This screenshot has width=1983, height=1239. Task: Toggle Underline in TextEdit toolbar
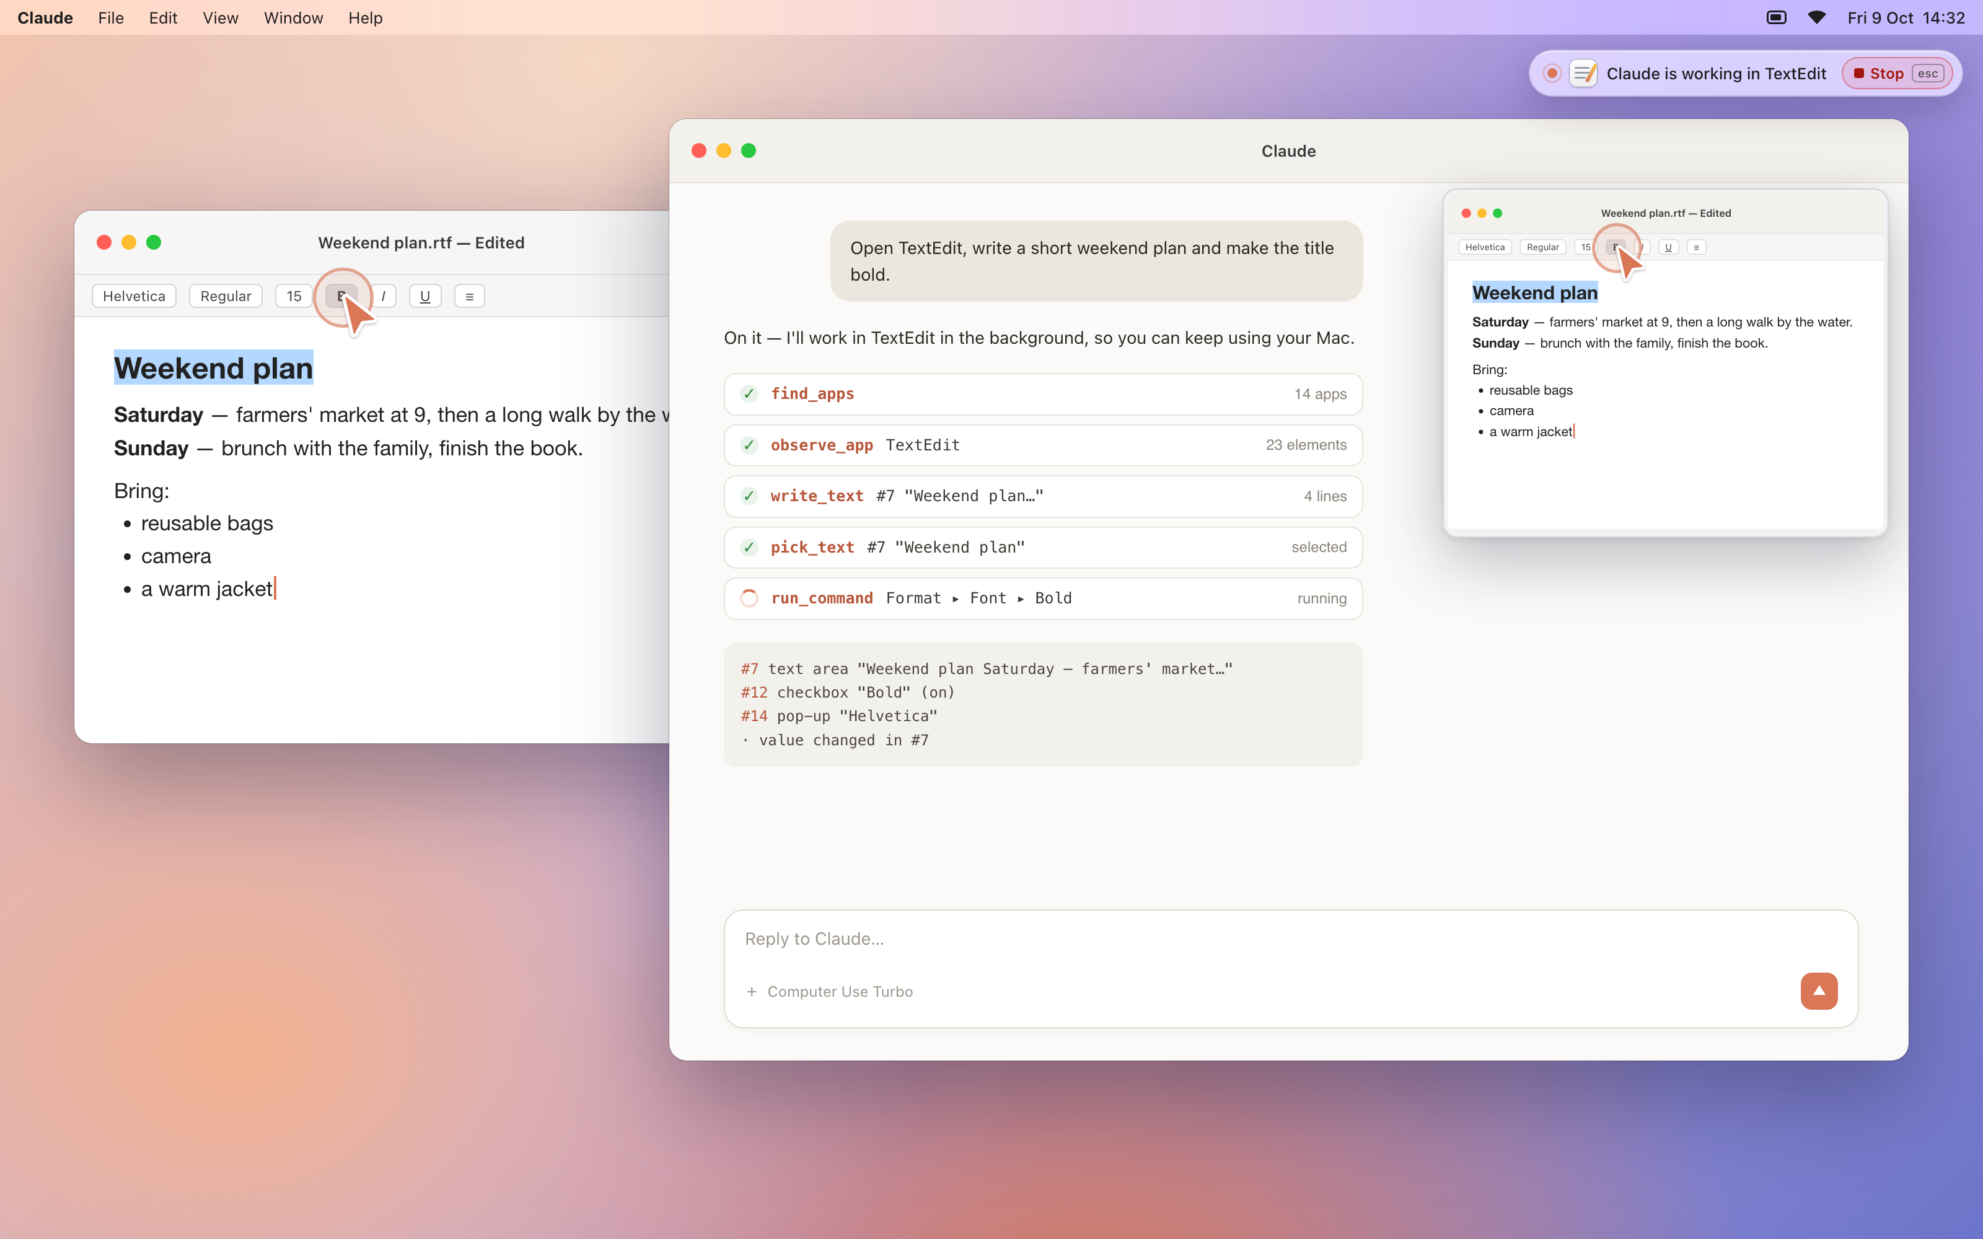tap(424, 296)
